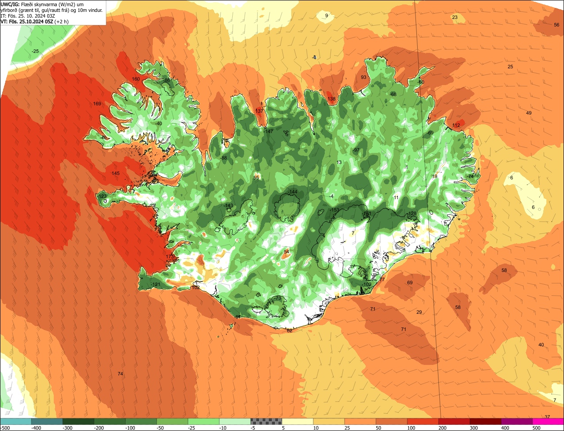Click the value 121 on the southwest peninsula
The width and height of the screenshot is (564, 431).
tap(156, 284)
